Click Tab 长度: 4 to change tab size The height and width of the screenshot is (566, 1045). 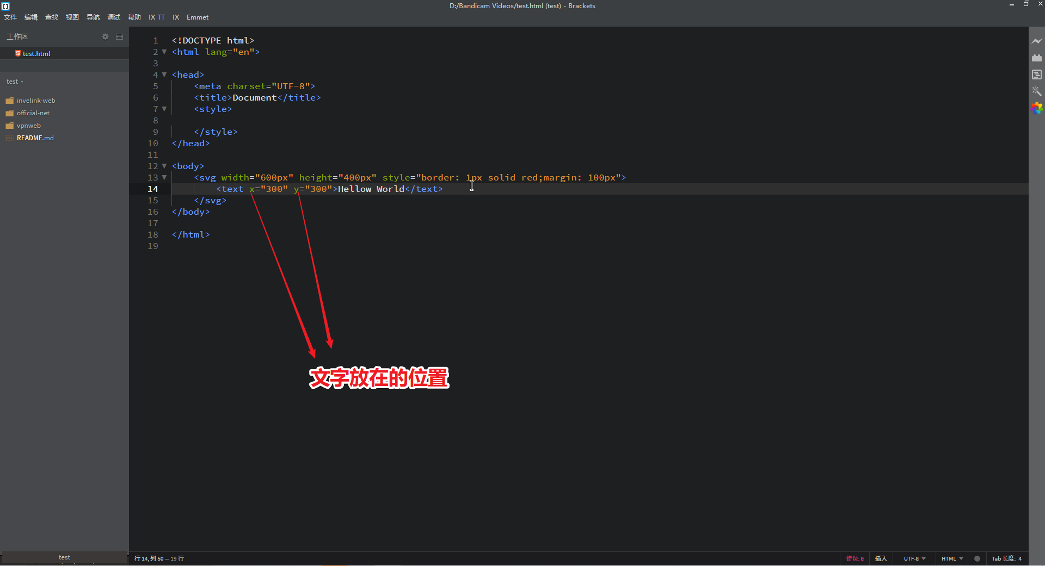coord(1007,558)
